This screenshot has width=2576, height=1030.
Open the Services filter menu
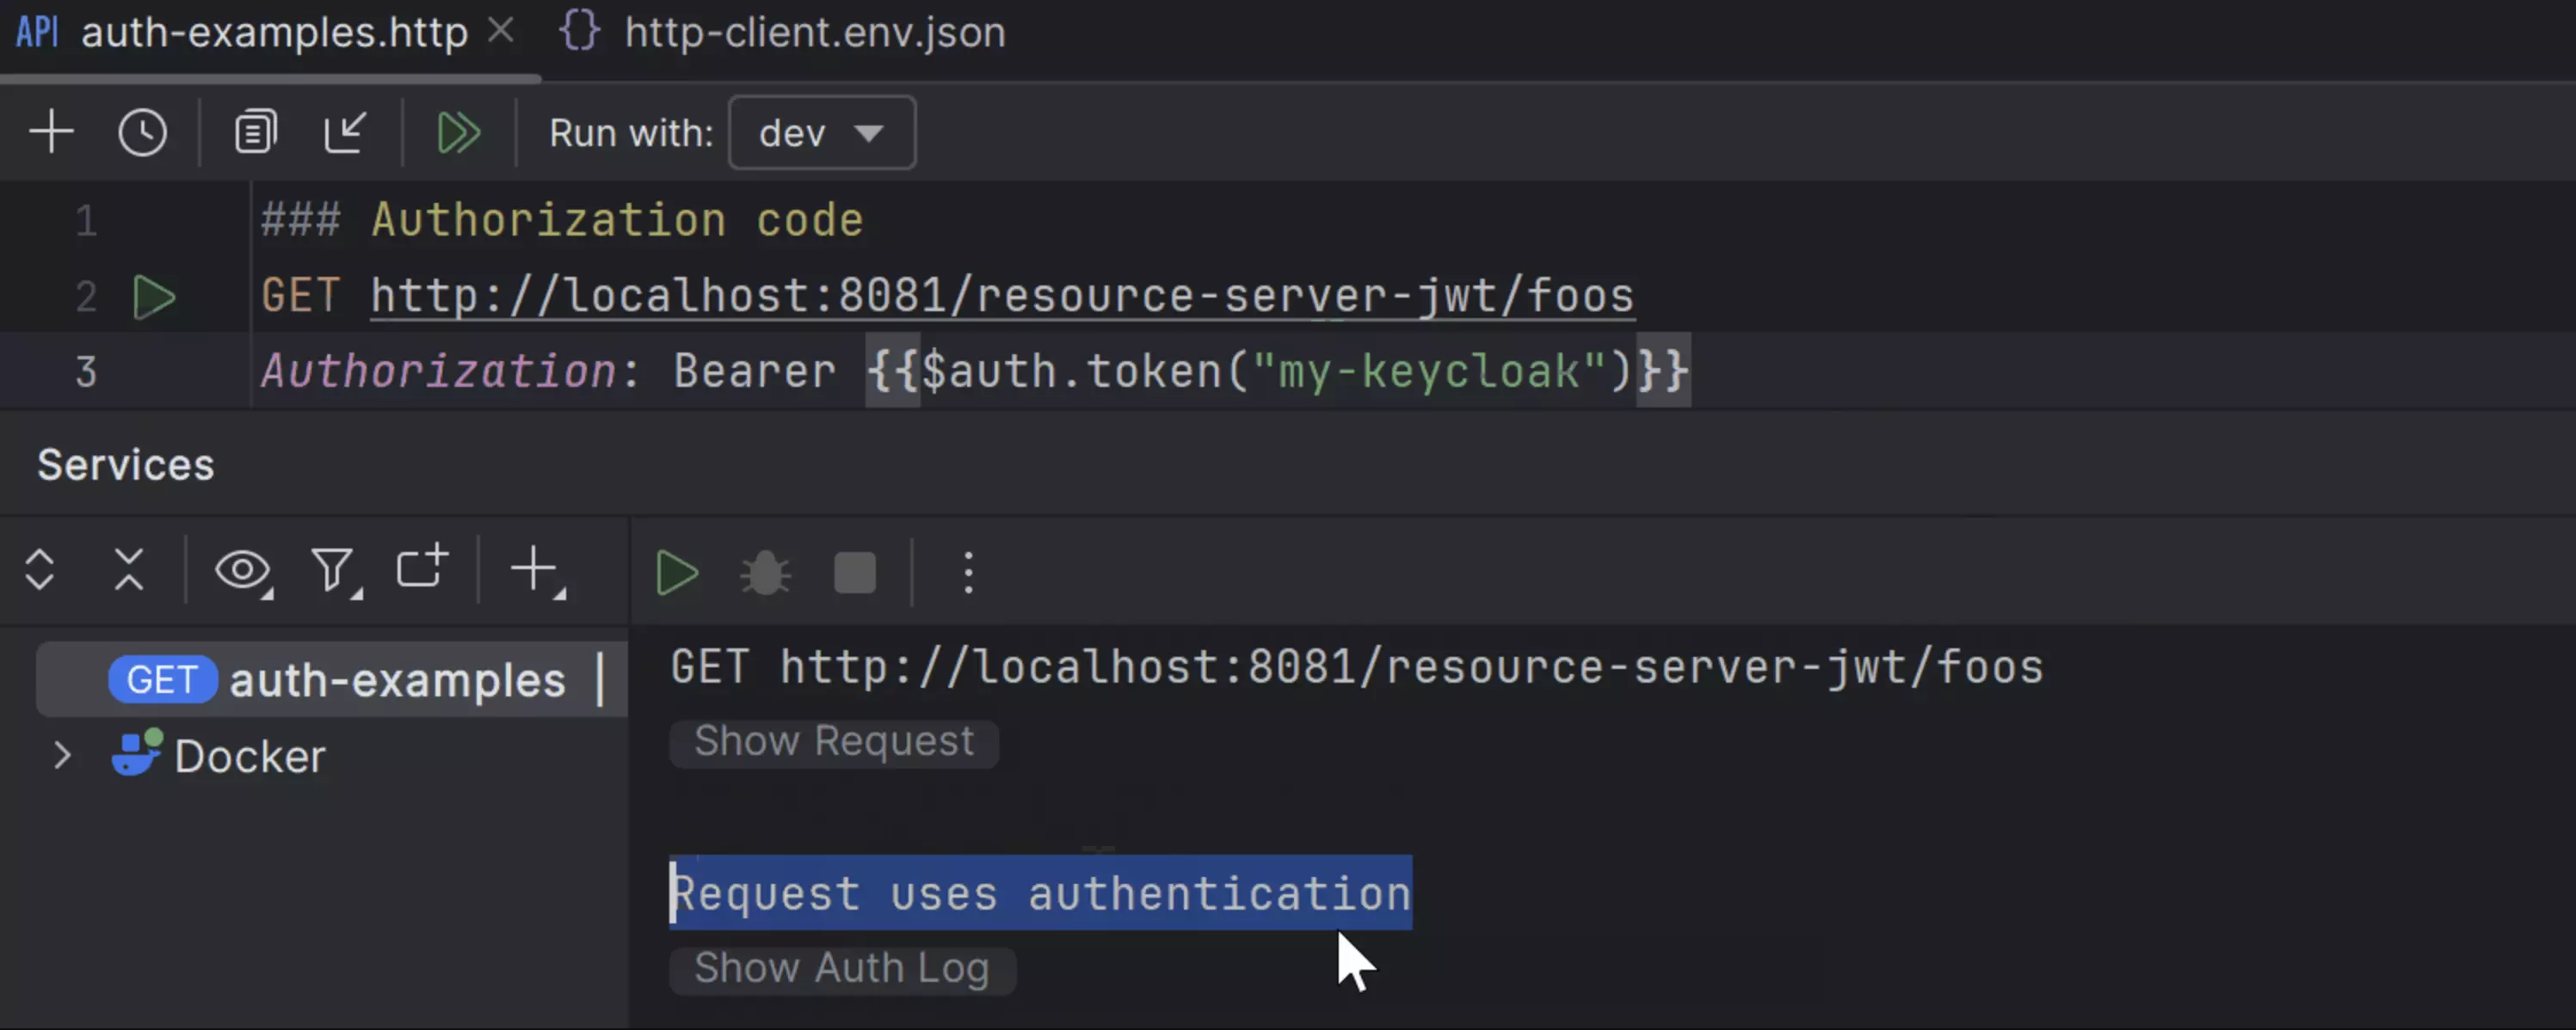(334, 570)
